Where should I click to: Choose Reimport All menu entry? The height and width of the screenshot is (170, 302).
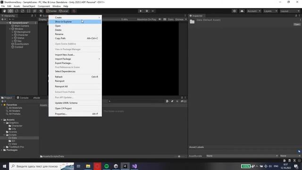click(x=75, y=86)
